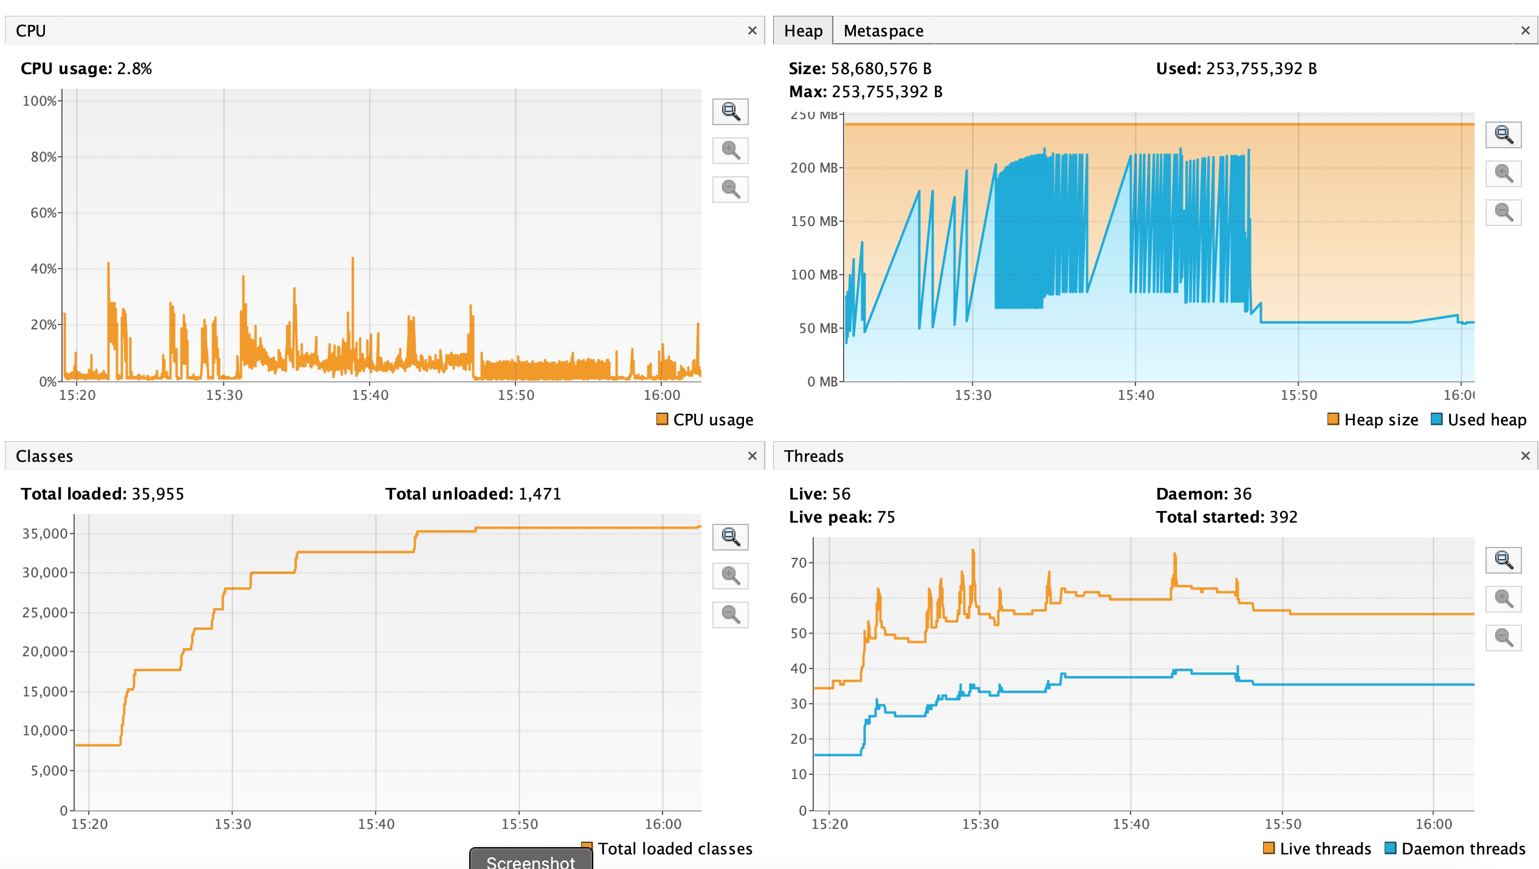The width and height of the screenshot is (1539, 869).
Task: Zoom in on the Classes graph
Action: pyautogui.click(x=730, y=576)
